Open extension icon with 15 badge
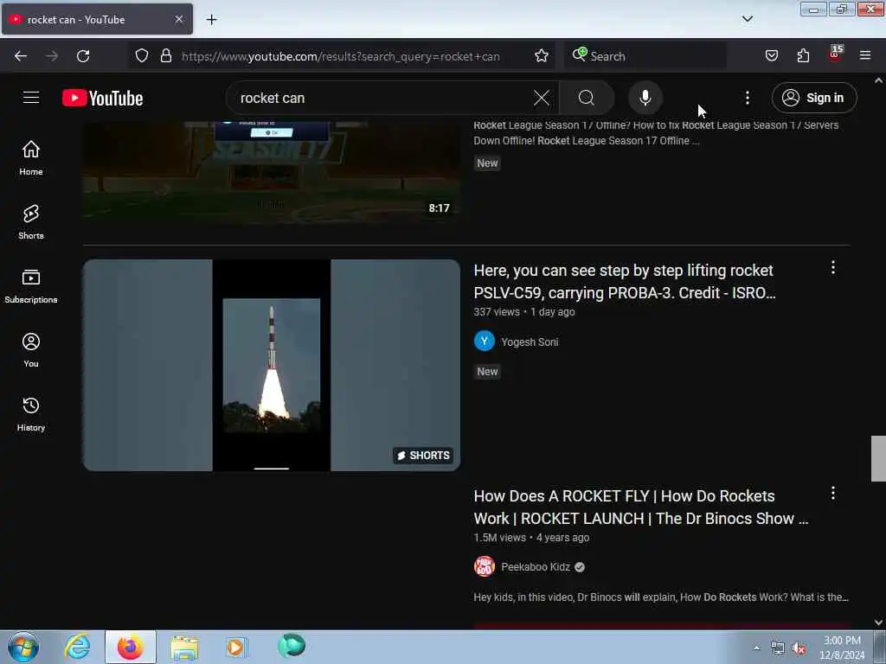This screenshot has height=664, width=886. [835, 54]
